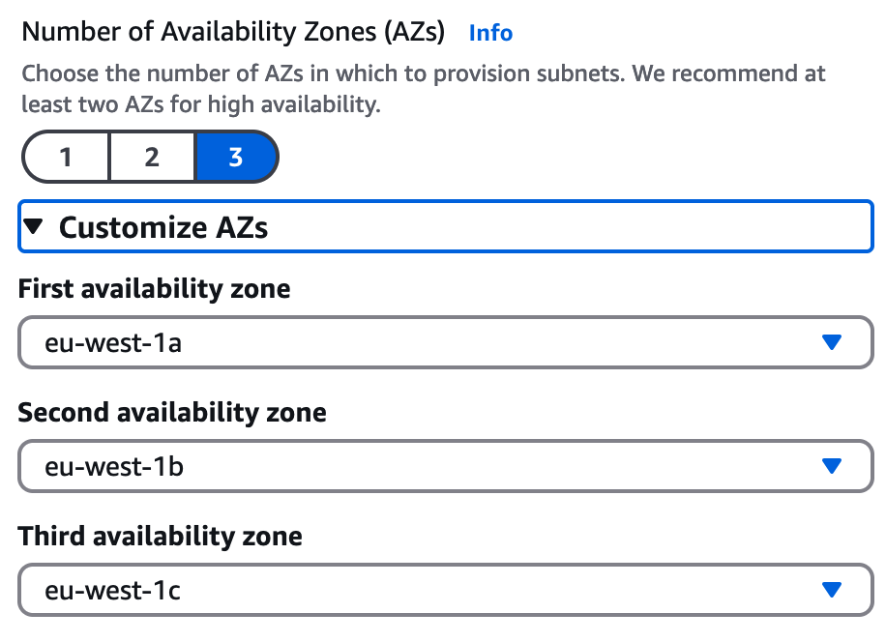This screenshot has width=886, height=642.
Task: Select 2 availability zones option
Action: pos(151,156)
